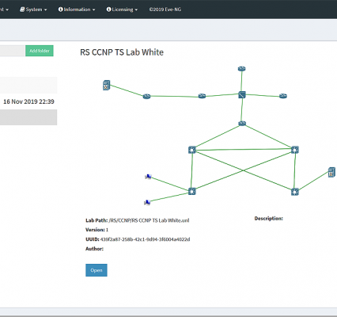
Task: Click the Version: 1 text
Action: [97, 230]
